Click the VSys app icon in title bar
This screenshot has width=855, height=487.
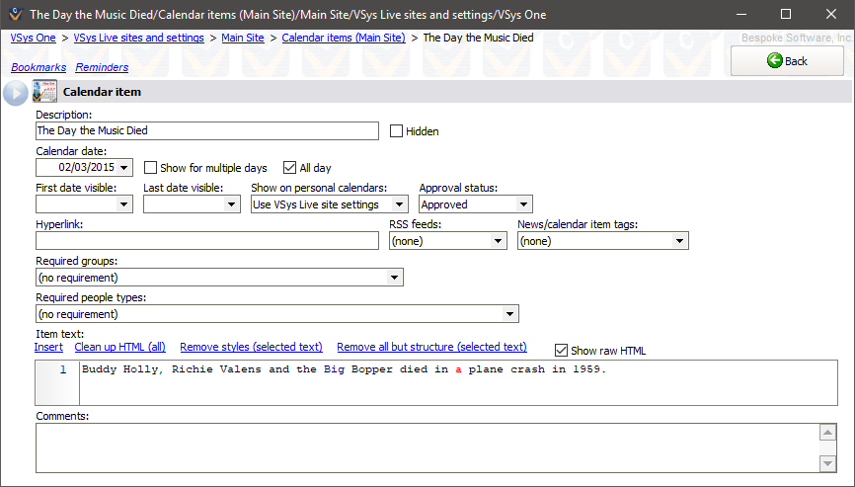tap(14, 15)
